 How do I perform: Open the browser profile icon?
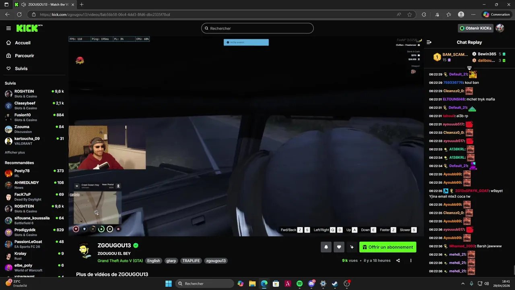coord(461,14)
